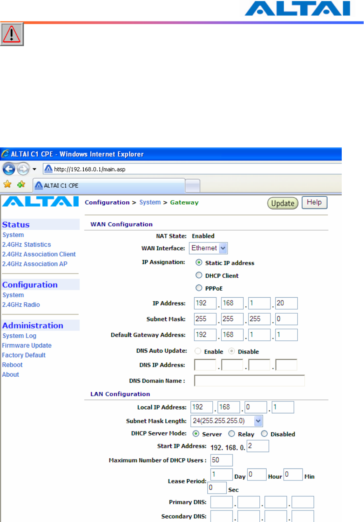Click the first DNS IP Address field

tap(205, 365)
